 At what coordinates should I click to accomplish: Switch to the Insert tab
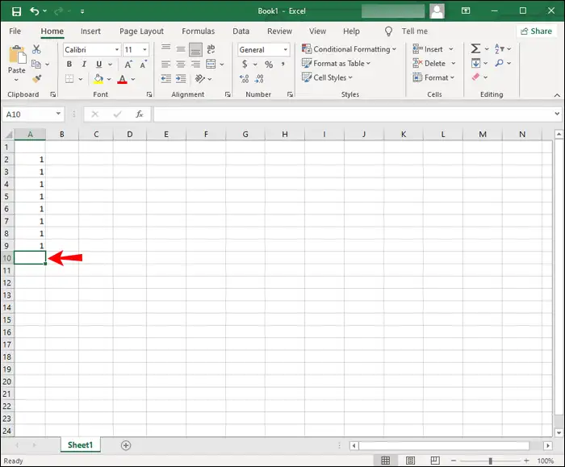pyautogui.click(x=90, y=31)
